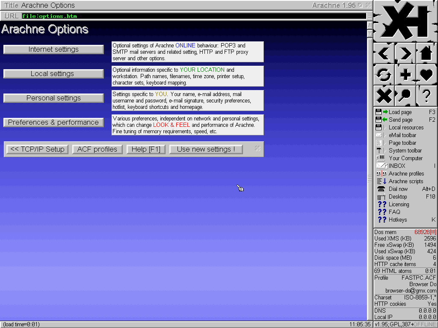Click the System toolbar hammer icon
This screenshot has height=328, width=438.
(x=379, y=150)
